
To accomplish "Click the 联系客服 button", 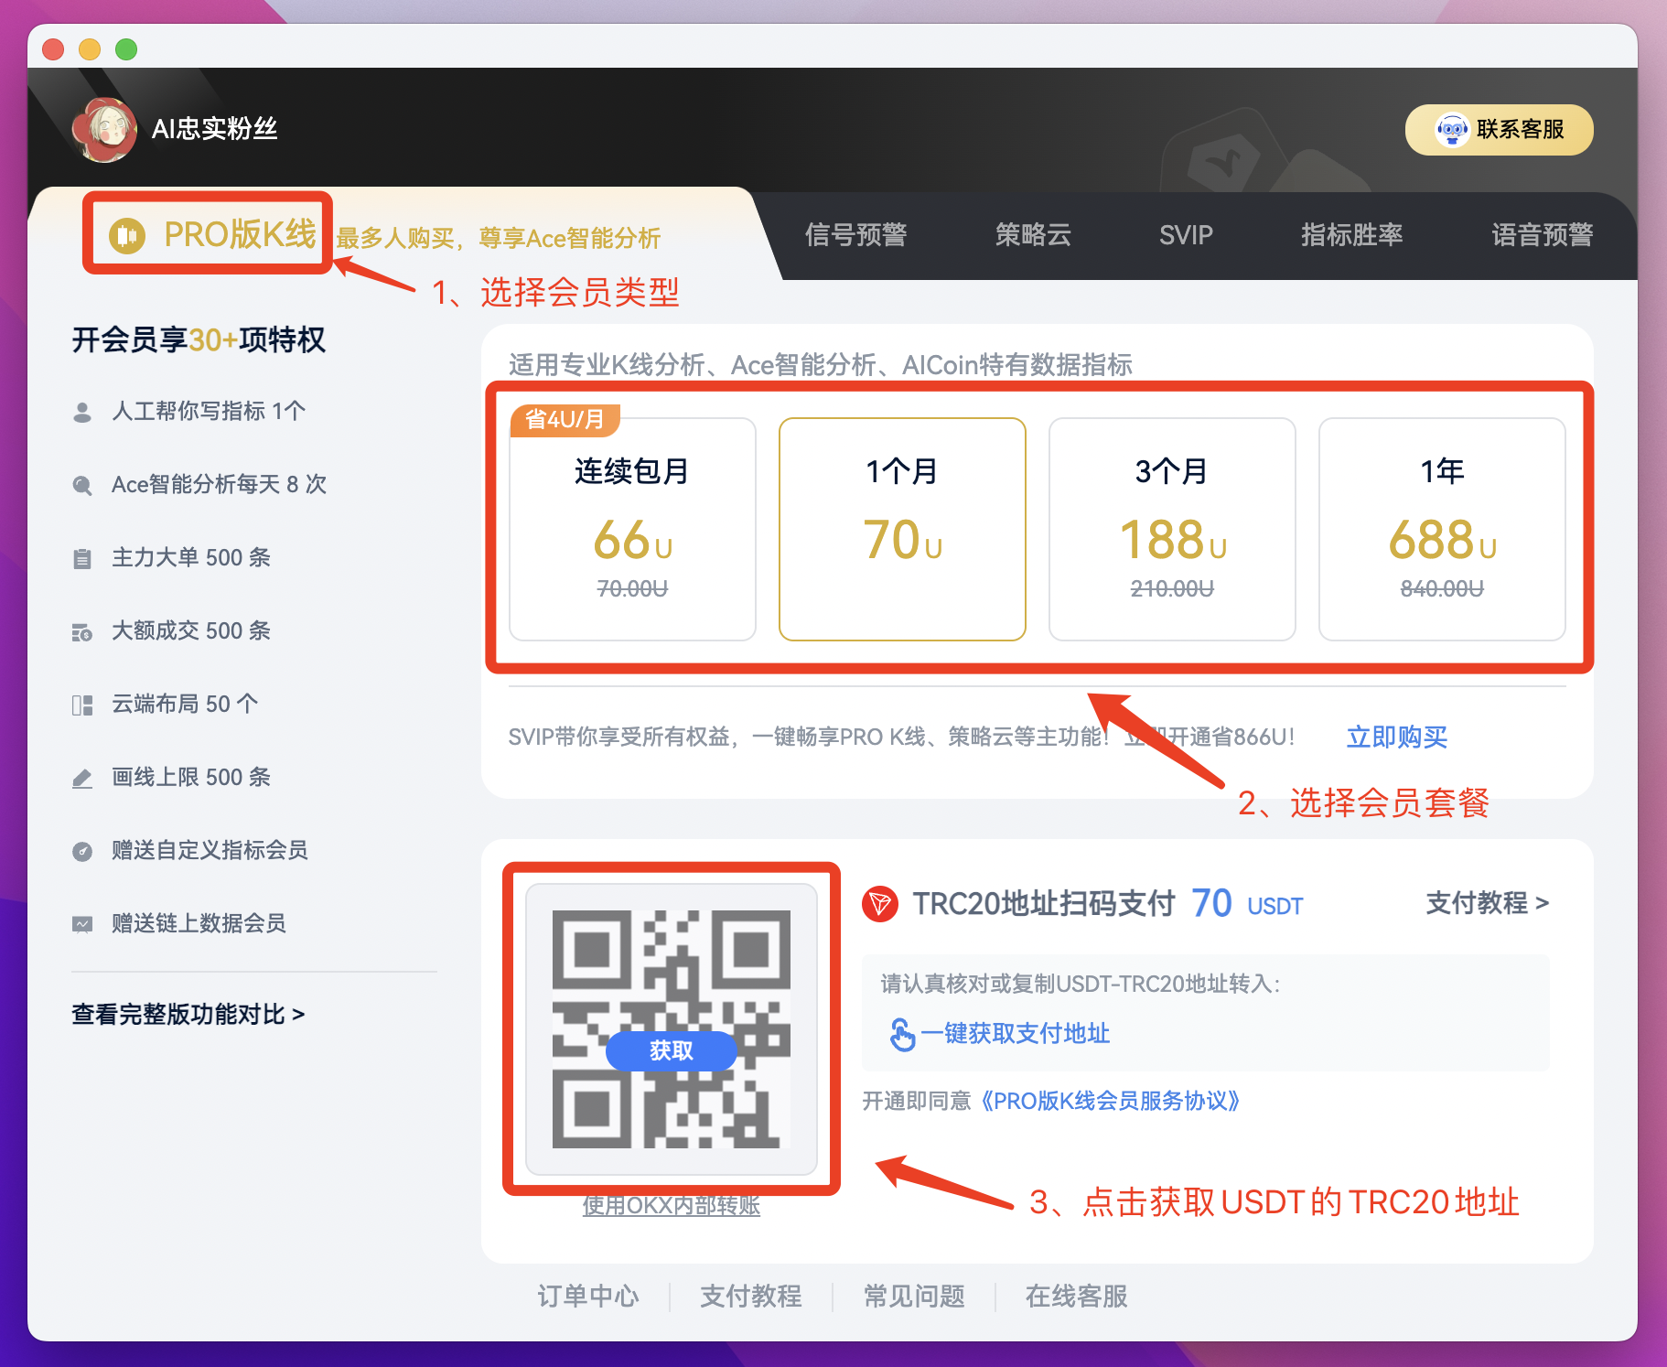I will 1499,130.
